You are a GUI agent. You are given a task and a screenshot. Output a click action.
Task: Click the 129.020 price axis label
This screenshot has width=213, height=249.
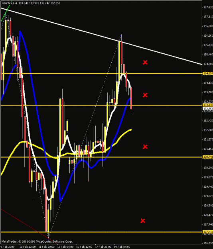click(x=208, y=196)
